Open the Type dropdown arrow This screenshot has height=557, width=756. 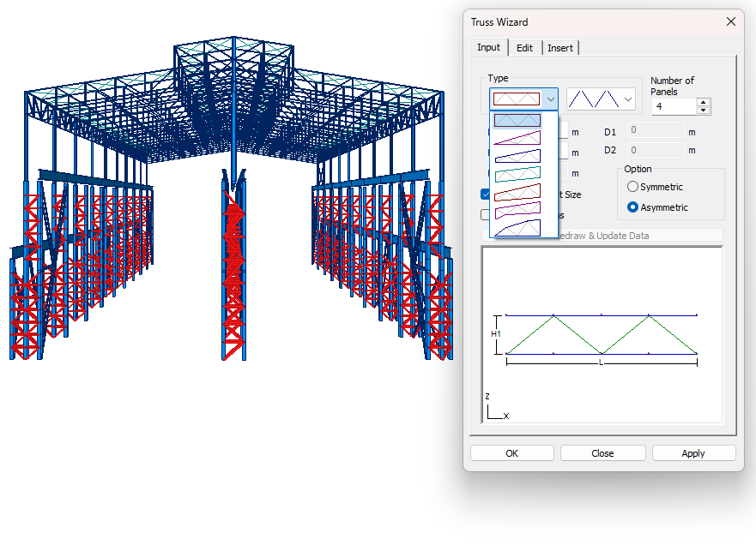point(550,99)
